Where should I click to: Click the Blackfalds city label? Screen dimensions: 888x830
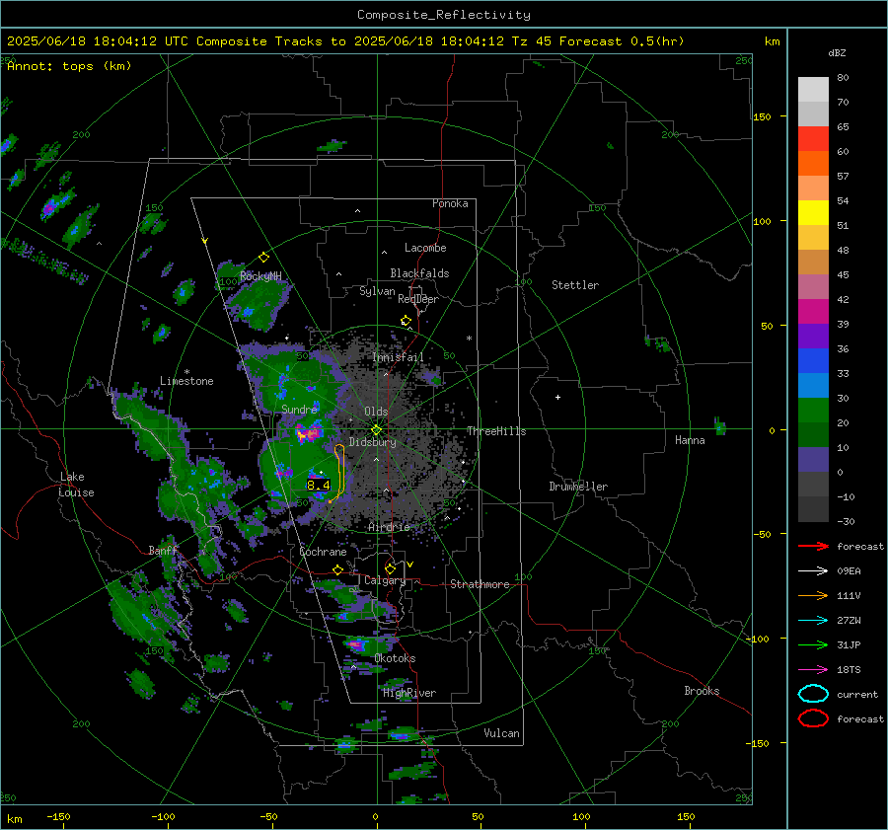point(419,273)
